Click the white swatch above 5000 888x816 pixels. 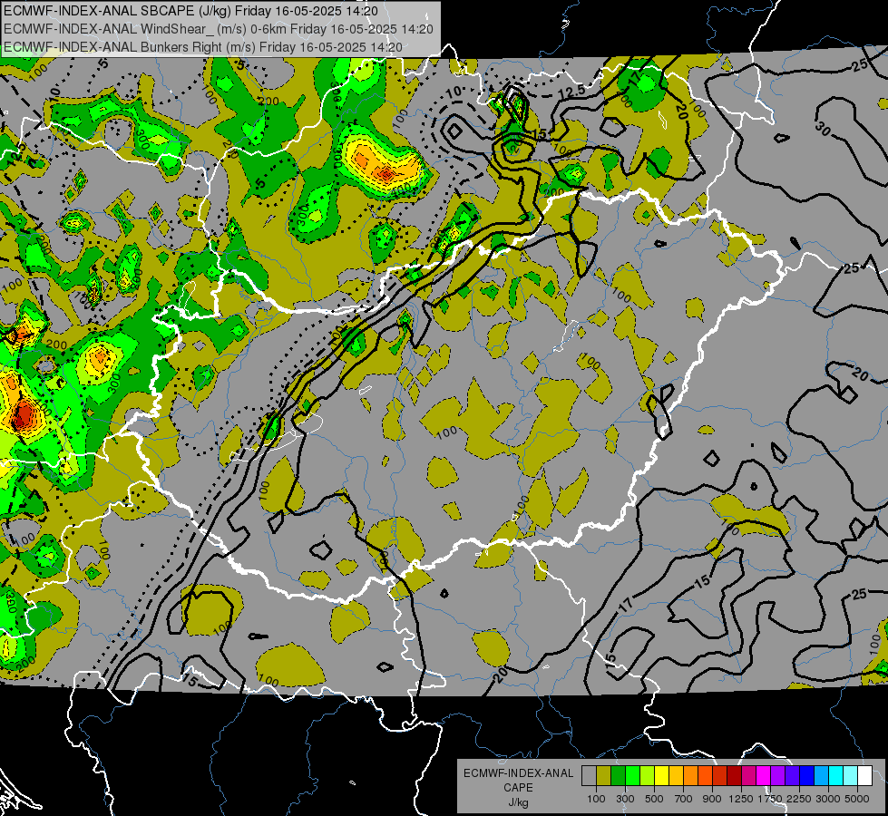pyautogui.click(x=864, y=775)
